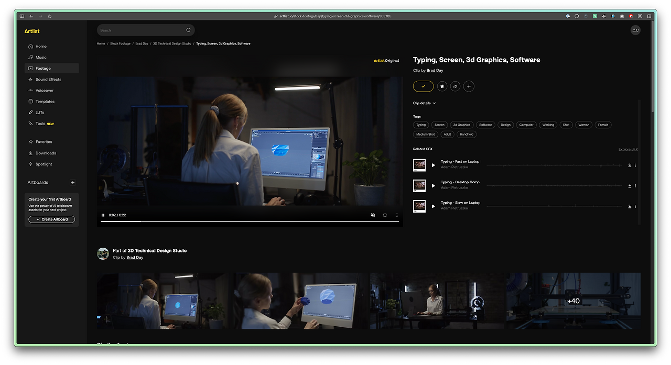
Task: Enter fullscreen on the video player
Action: [385, 215]
